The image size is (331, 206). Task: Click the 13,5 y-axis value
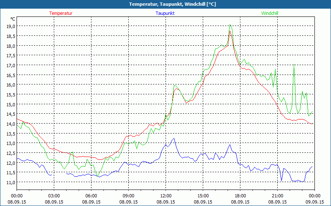pyautogui.click(x=11, y=133)
